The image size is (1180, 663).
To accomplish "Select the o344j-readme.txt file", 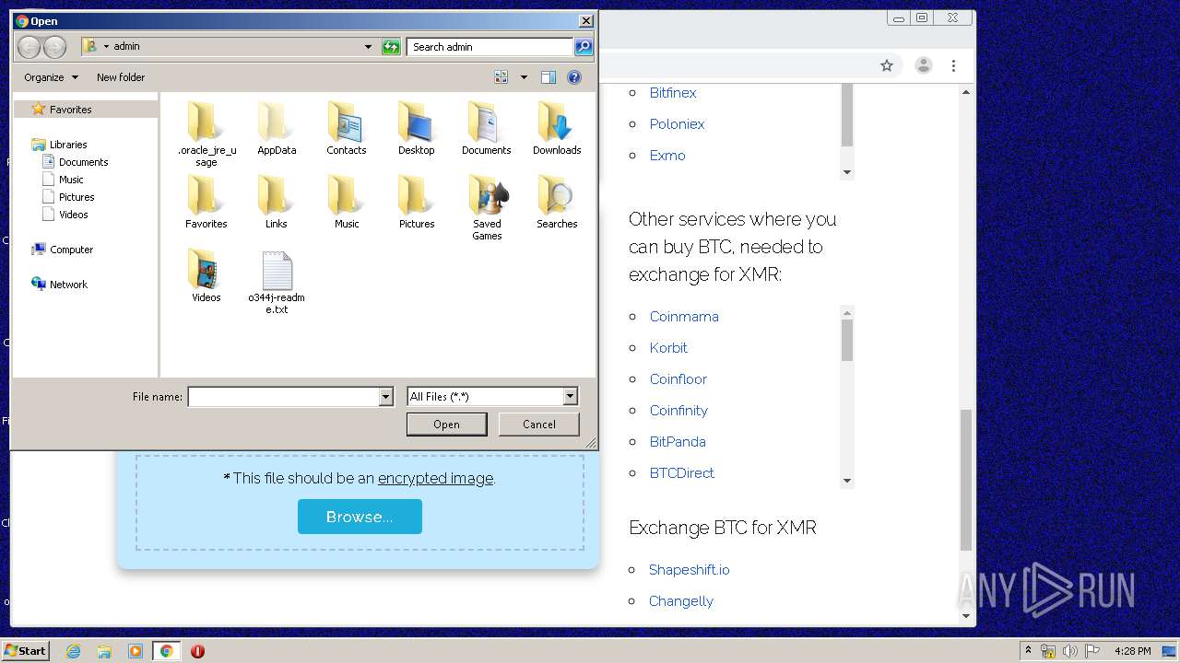I will point(277,283).
